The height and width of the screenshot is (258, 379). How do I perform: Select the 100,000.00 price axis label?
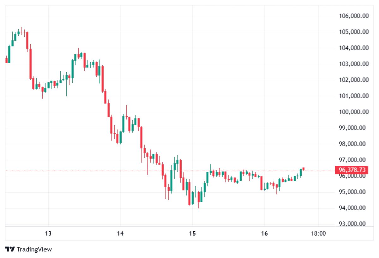[354, 112]
